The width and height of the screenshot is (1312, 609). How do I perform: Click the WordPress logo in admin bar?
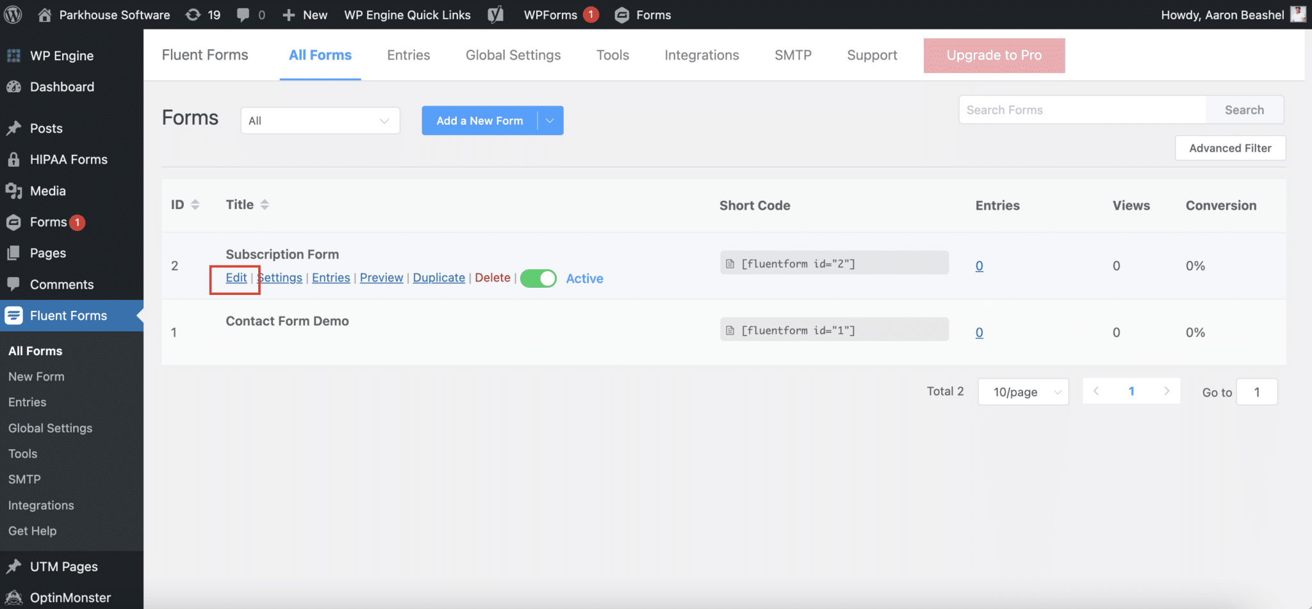12,14
